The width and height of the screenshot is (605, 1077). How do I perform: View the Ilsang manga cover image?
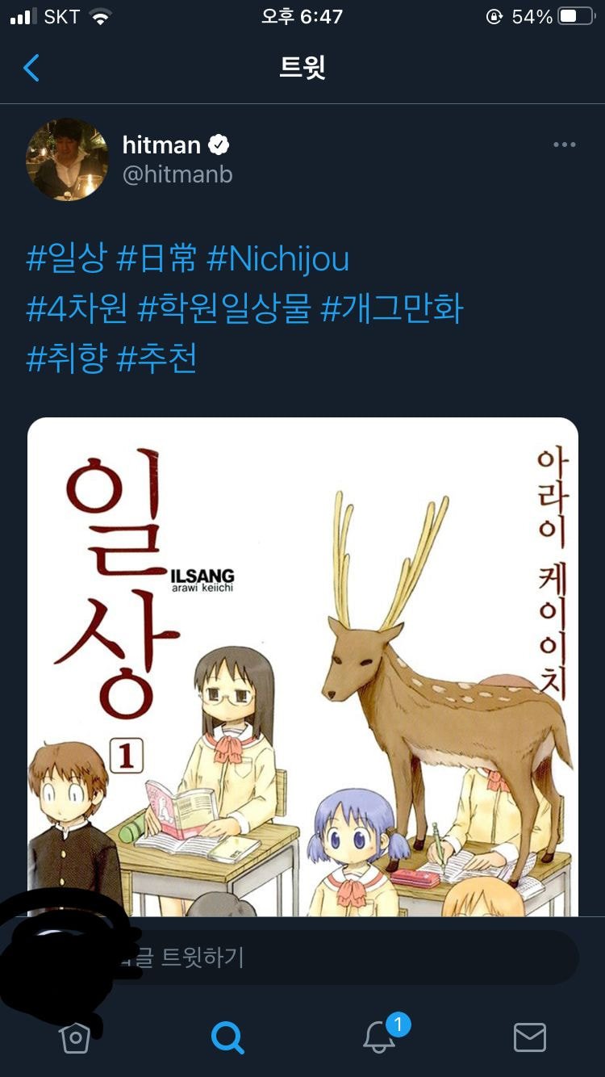pos(302,667)
